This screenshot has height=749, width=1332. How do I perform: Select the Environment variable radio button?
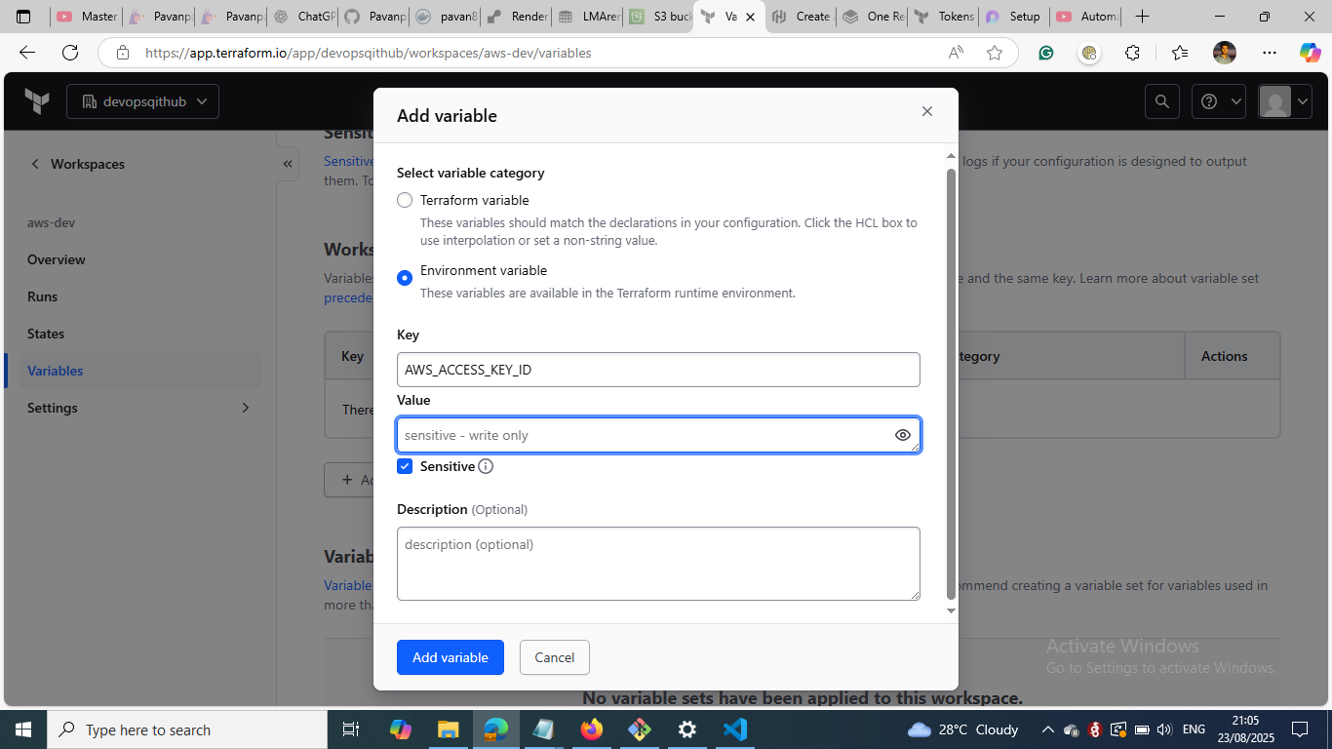pyautogui.click(x=405, y=278)
